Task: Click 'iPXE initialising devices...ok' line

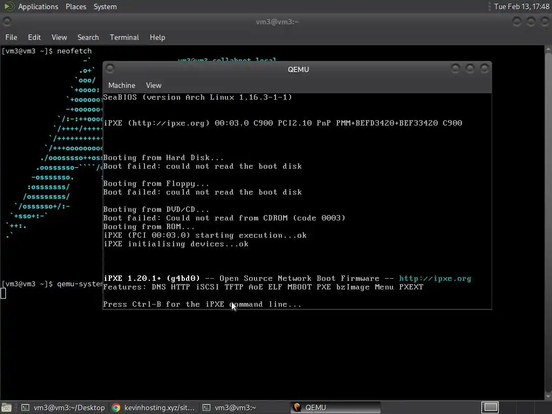Action: pos(176,244)
